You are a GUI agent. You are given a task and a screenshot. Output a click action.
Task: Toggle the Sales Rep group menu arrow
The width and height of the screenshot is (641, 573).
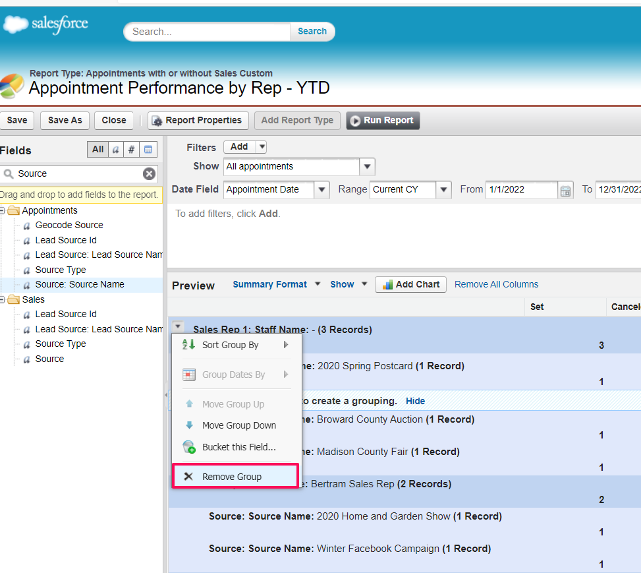coord(177,326)
